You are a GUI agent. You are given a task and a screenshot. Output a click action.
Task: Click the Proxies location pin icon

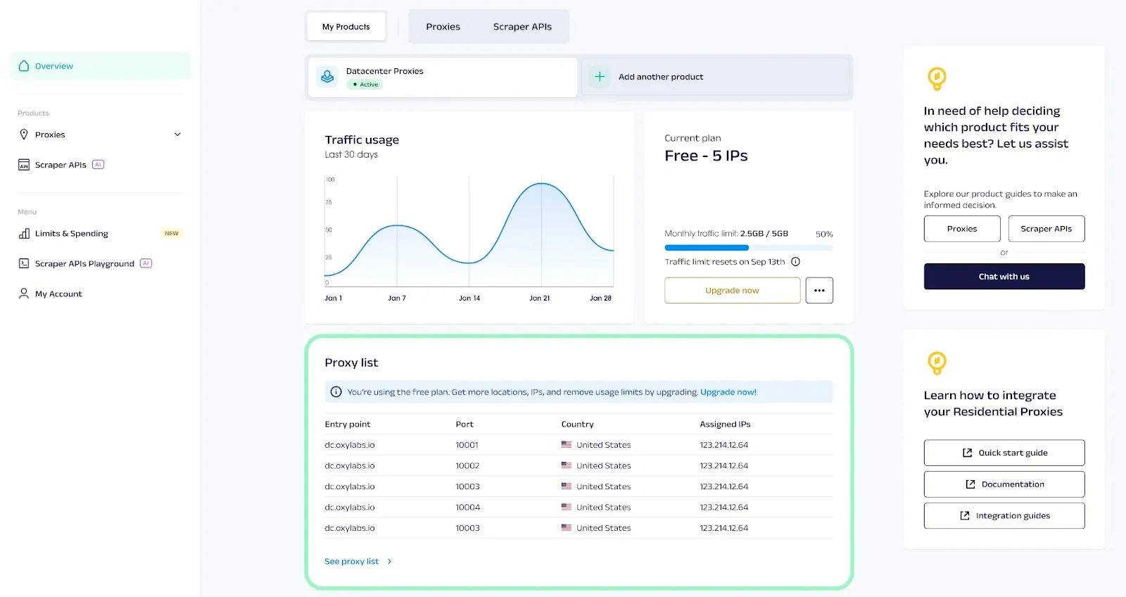tap(24, 134)
